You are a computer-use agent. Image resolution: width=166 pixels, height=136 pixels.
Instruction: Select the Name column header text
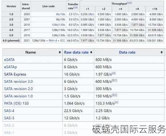[x=31, y=52]
